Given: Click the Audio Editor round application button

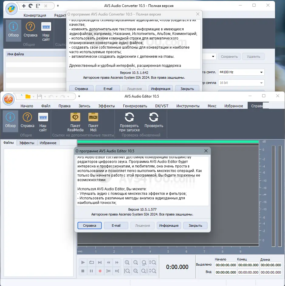Looking at the screenshot, I should coord(9,99).
